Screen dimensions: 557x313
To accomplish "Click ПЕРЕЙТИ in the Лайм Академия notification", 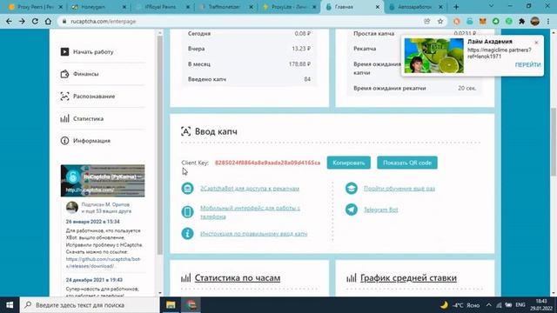I will (528, 64).
